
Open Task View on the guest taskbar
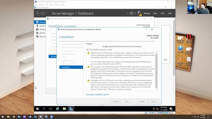point(51,109)
